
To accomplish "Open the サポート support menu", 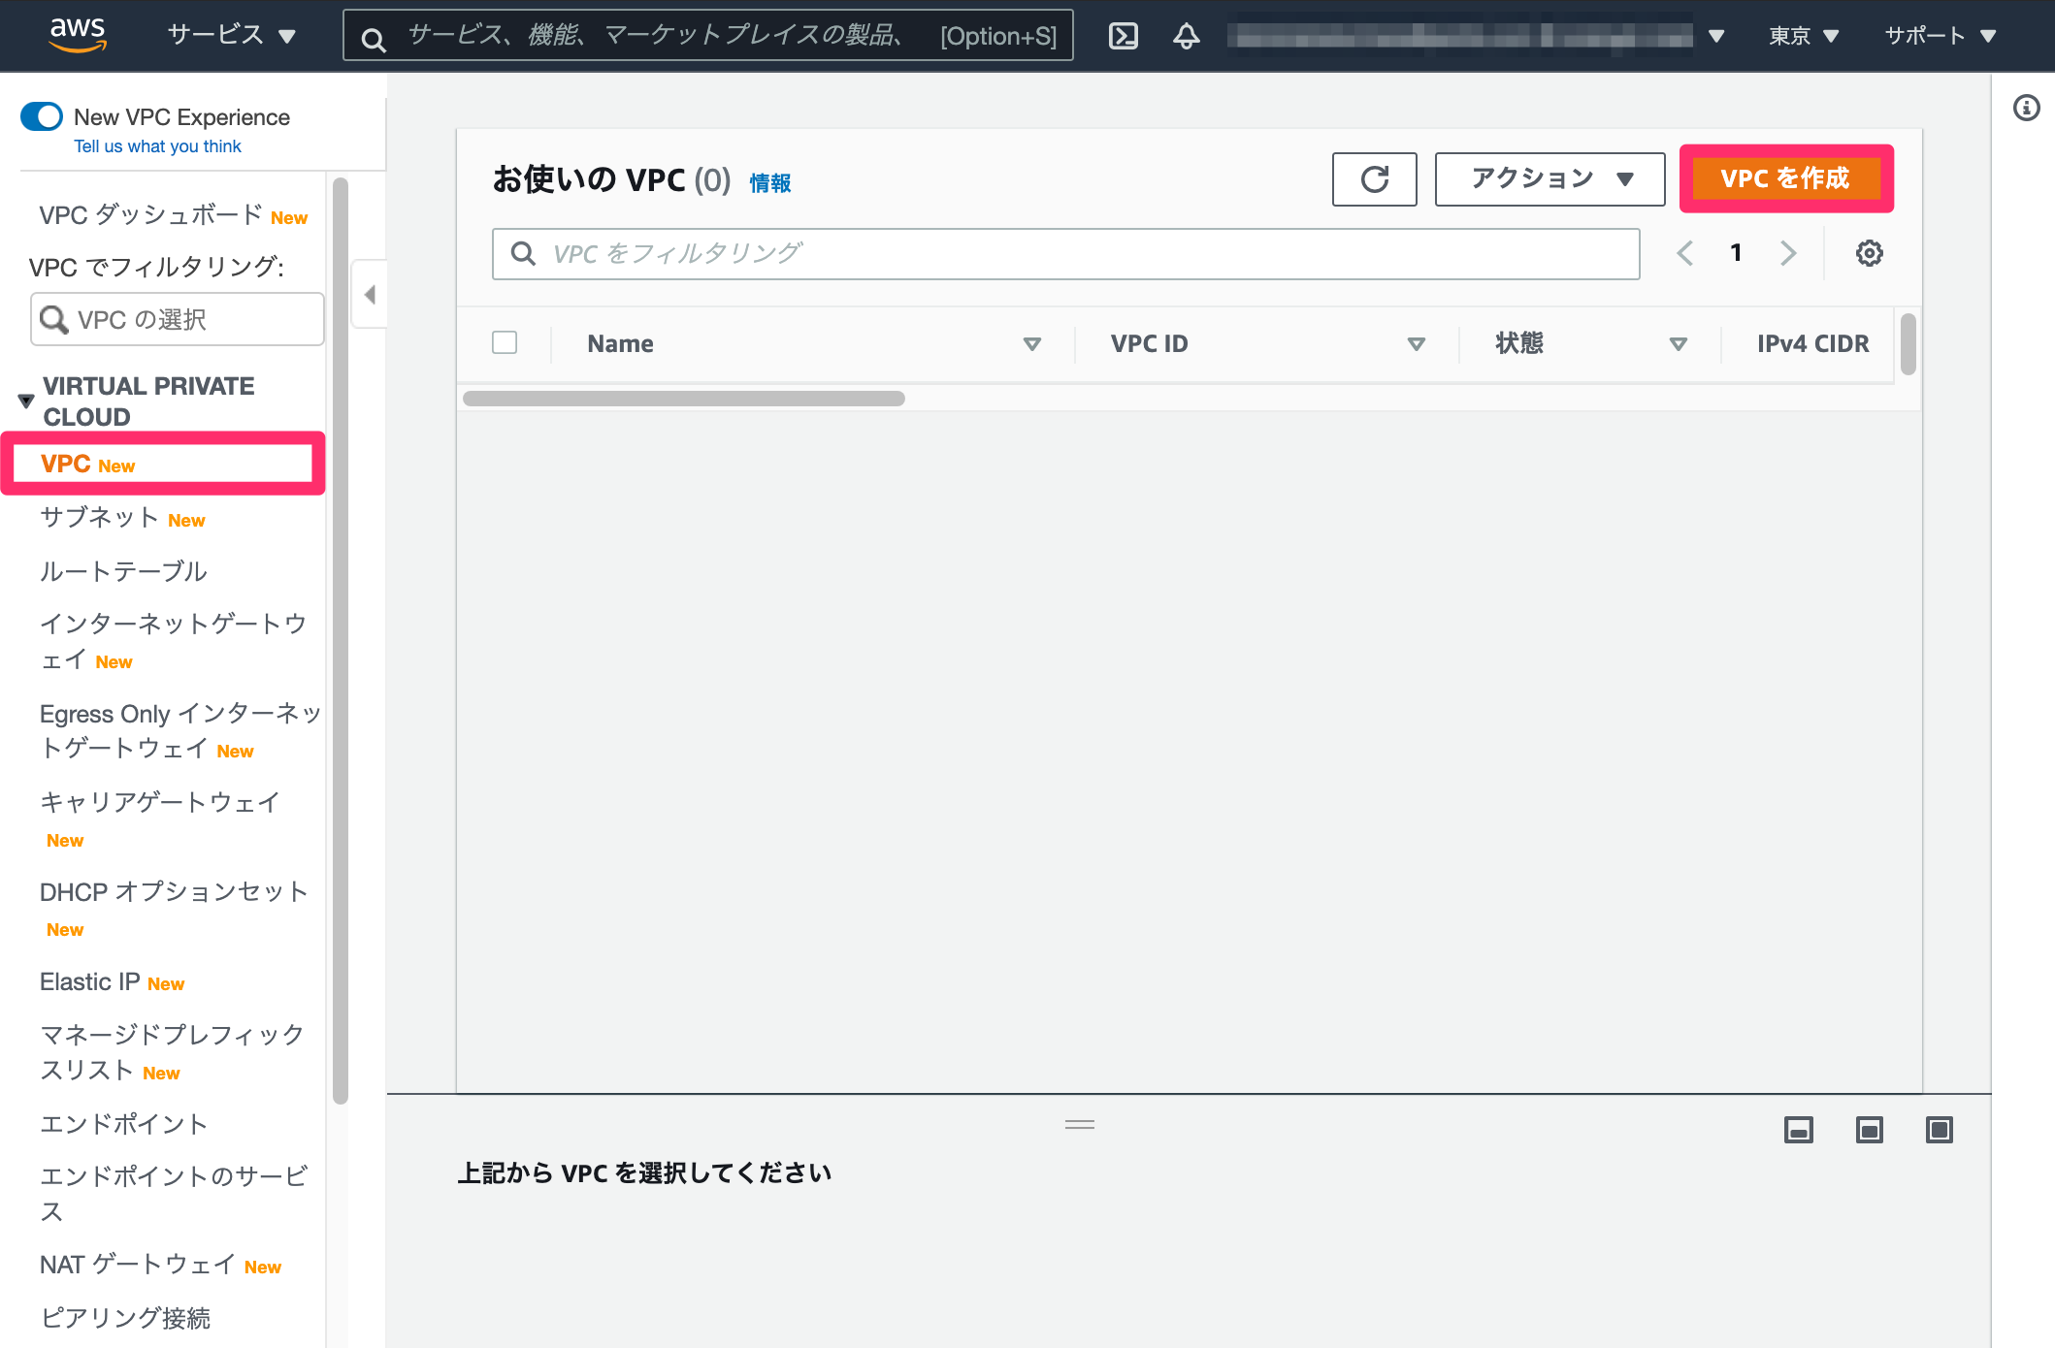I will tap(1940, 36).
